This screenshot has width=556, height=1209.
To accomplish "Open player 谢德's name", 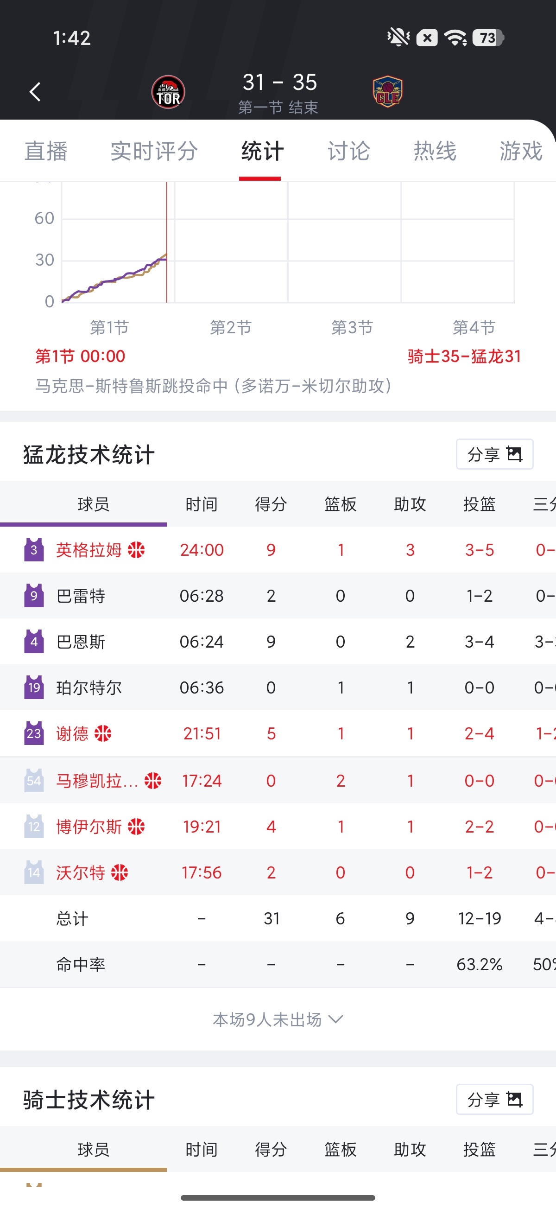I will click(x=72, y=733).
